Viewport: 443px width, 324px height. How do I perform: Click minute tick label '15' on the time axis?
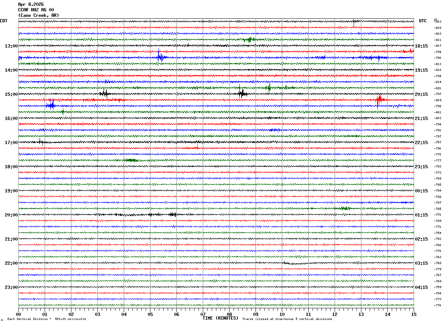click(x=413, y=314)
